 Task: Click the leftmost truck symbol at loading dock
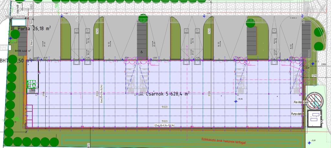pos(77,31)
